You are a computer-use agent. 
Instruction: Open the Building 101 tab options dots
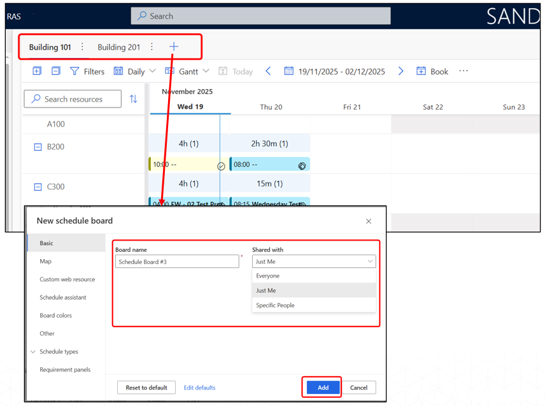[82, 46]
